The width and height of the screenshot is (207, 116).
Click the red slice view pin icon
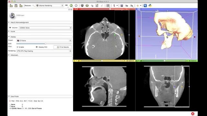pos(74,9)
